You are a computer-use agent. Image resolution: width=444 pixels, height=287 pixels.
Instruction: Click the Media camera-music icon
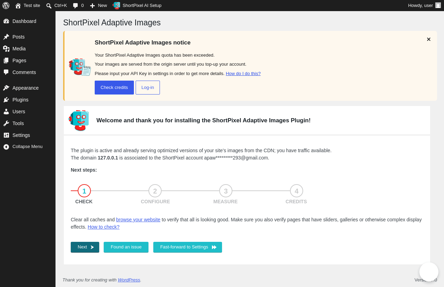click(6, 49)
